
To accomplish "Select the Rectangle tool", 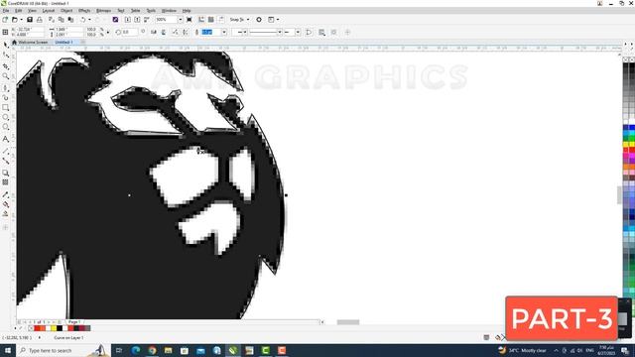I will [5, 108].
